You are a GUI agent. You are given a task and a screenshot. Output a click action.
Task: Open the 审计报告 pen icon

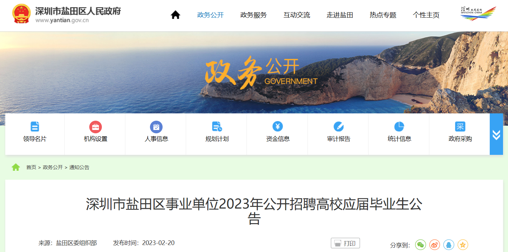[338, 127]
